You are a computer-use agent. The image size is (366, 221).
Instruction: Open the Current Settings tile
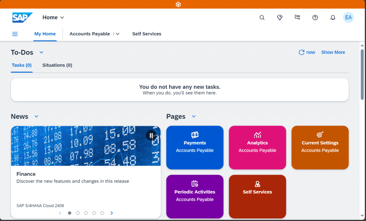click(320, 147)
